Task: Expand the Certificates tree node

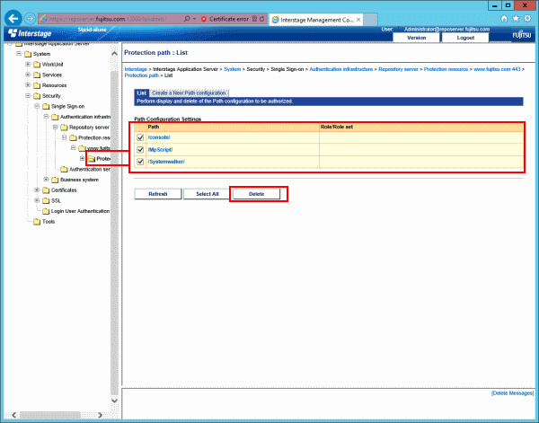Action: [37, 190]
